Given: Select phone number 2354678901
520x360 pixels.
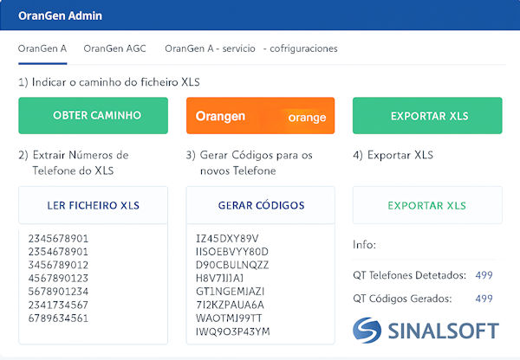Looking at the screenshot, I should 58,252.
